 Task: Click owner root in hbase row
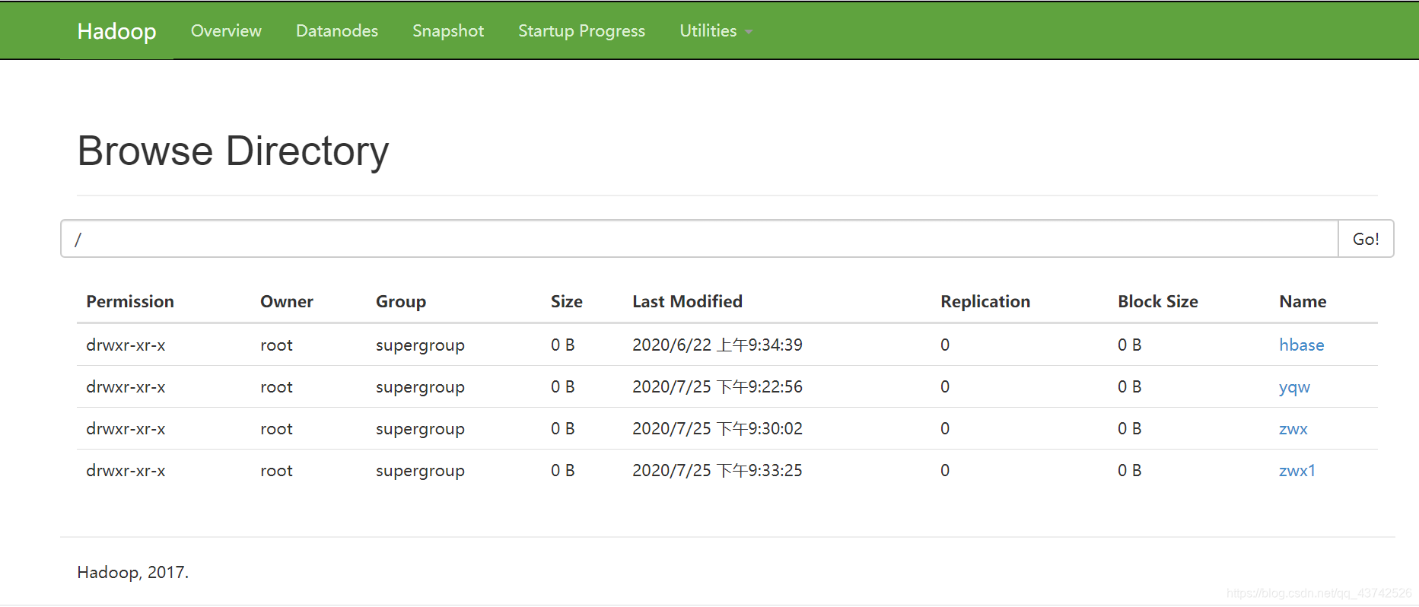[x=276, y=345]
